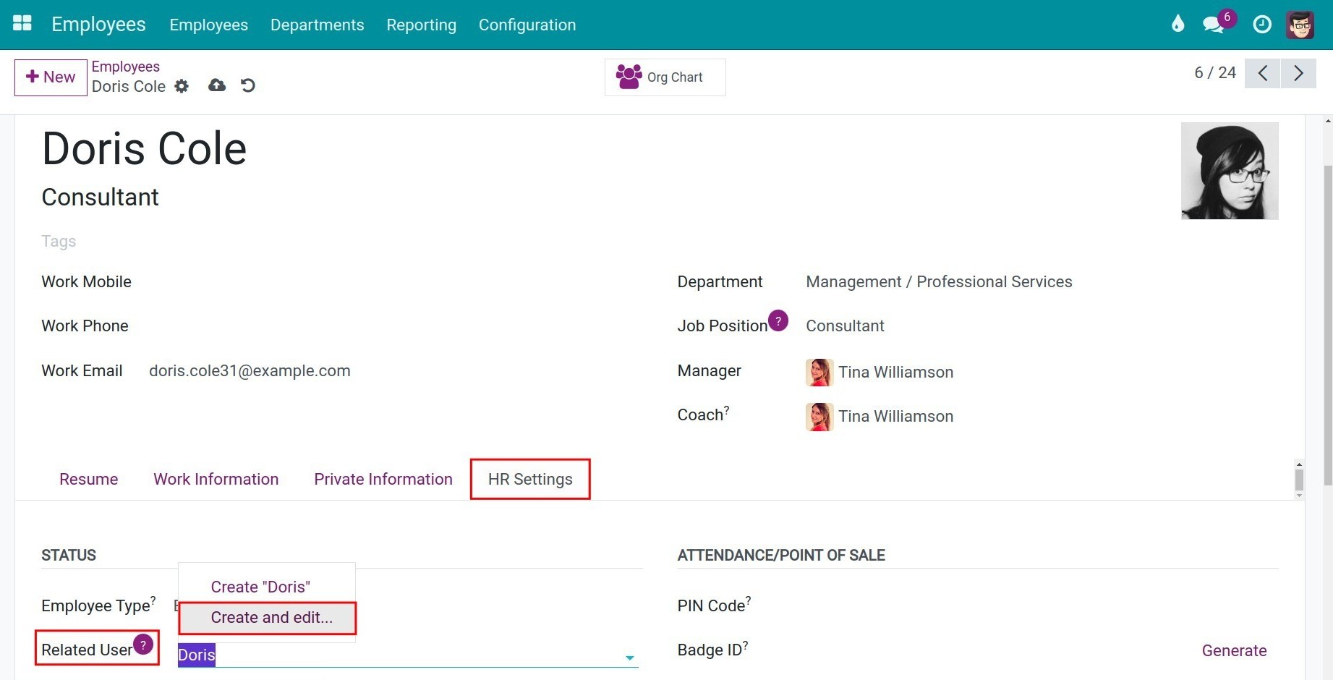The width and height of the screenshot is (1333, 680).
Task: Go to previous employee record arrow
Action: (x=1262, y=73)
